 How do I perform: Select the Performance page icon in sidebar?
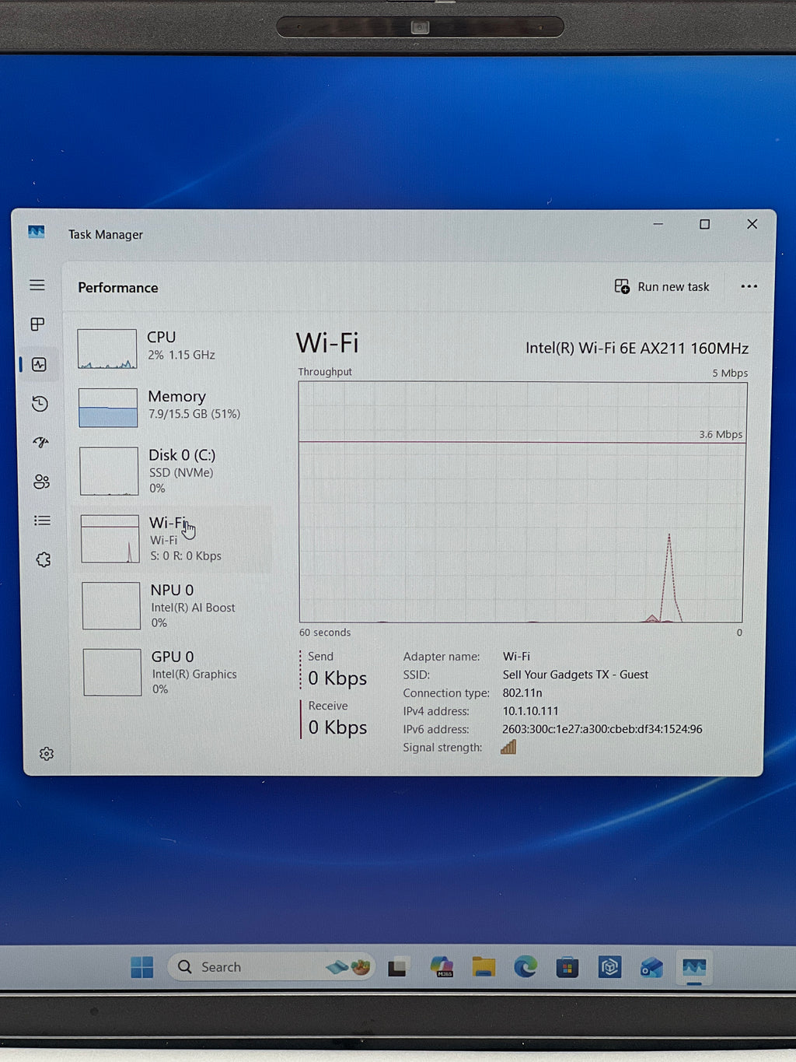pos(39,364)
